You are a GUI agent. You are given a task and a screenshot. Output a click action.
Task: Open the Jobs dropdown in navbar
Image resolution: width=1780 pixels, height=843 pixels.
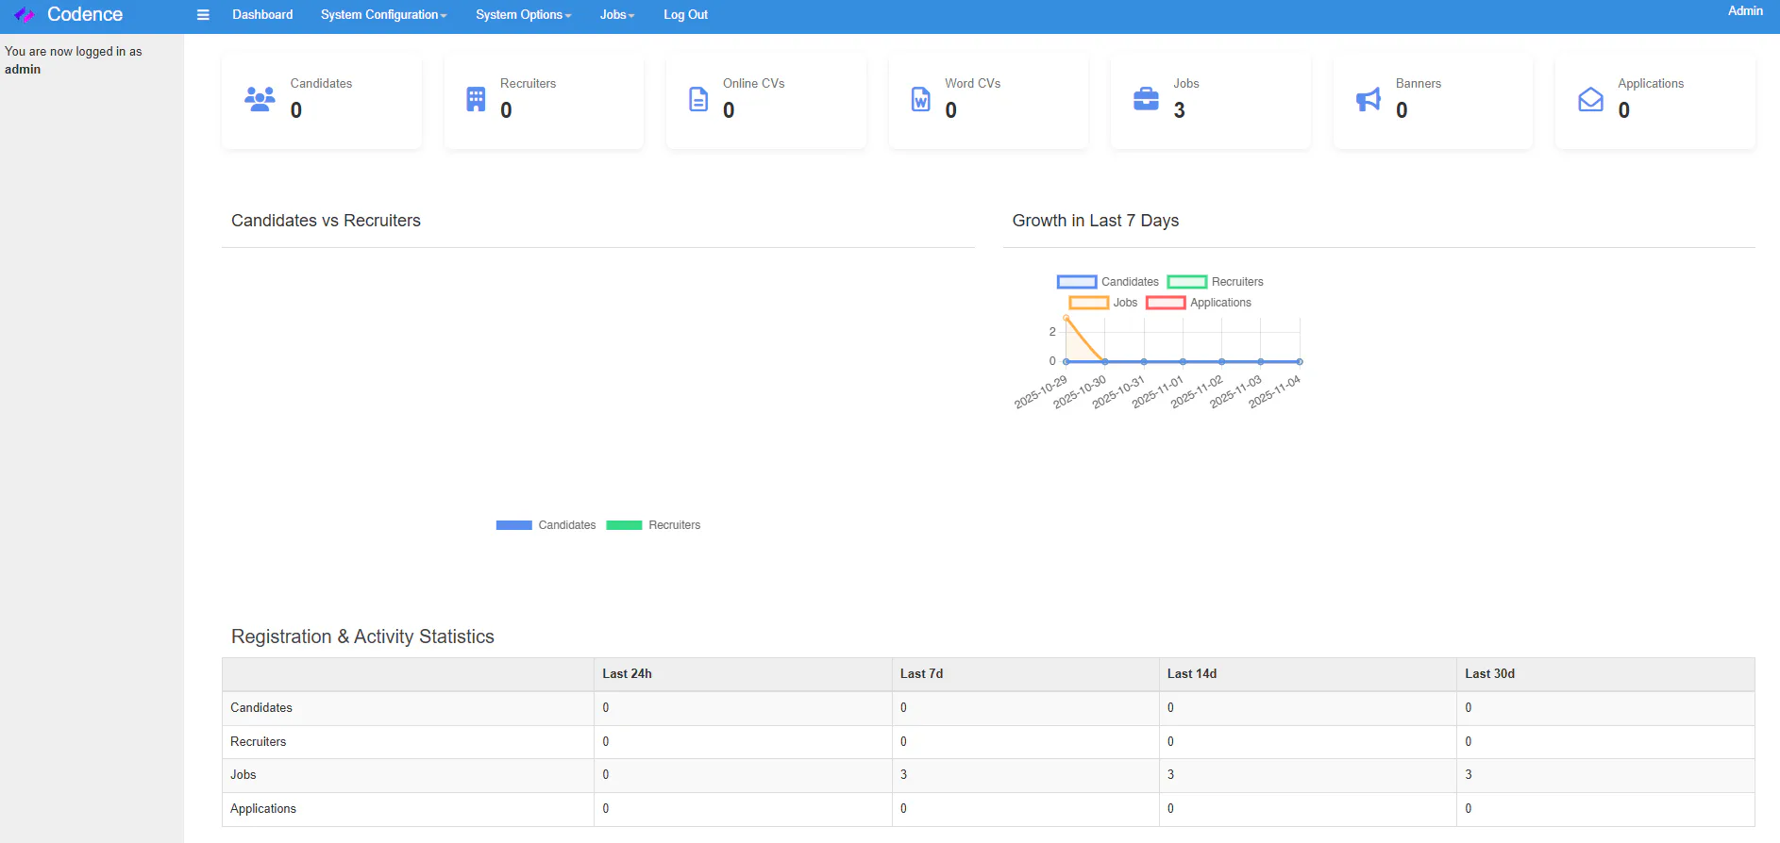617,15
